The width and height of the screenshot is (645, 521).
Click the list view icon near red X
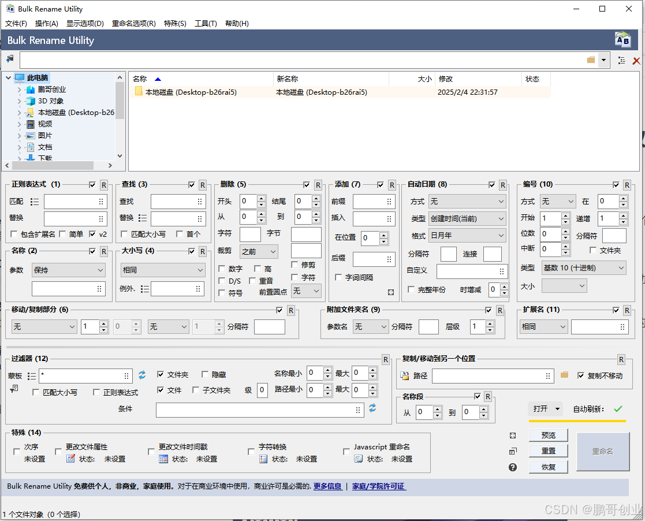[621, 61]
